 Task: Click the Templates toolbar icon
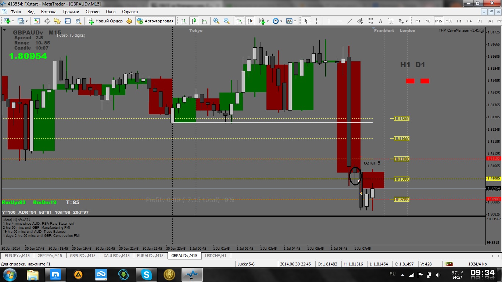(289, 21)
